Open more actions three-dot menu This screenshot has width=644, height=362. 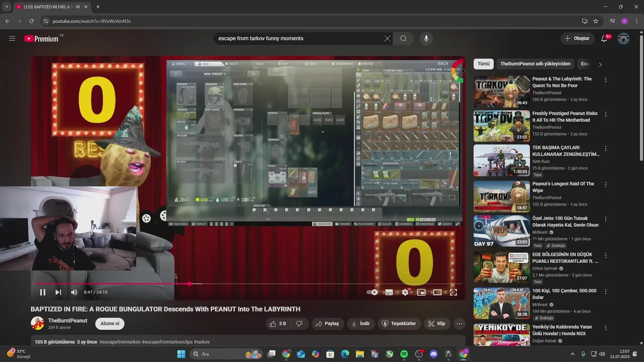[459, 324]
